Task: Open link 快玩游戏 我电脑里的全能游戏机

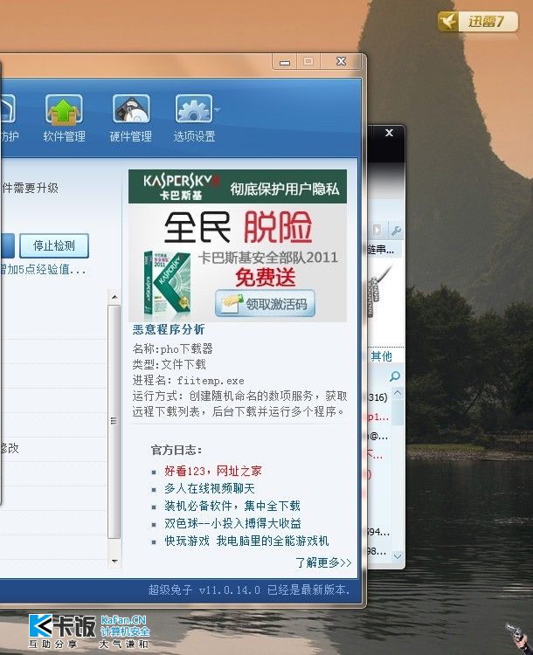Action: tap(246, 541)
